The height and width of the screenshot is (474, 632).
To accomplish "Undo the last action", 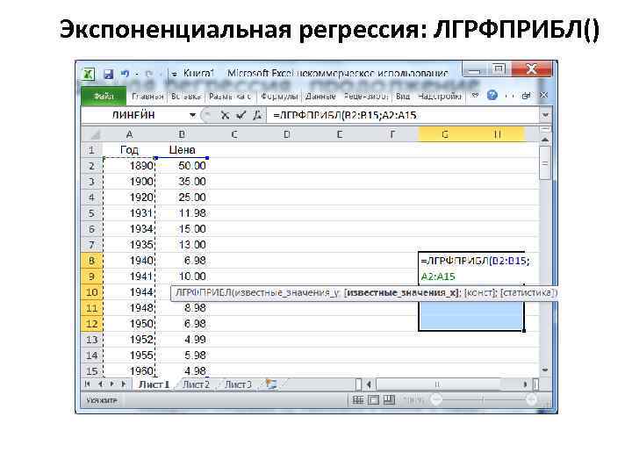I will point(125,74).
